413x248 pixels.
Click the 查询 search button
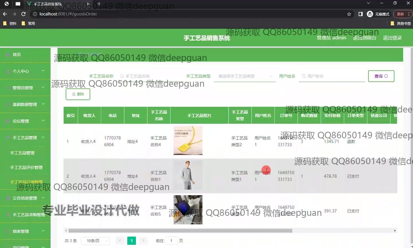(x=381, y=76)
